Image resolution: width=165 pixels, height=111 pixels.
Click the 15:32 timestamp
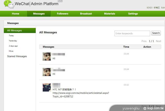pos(126,85)
